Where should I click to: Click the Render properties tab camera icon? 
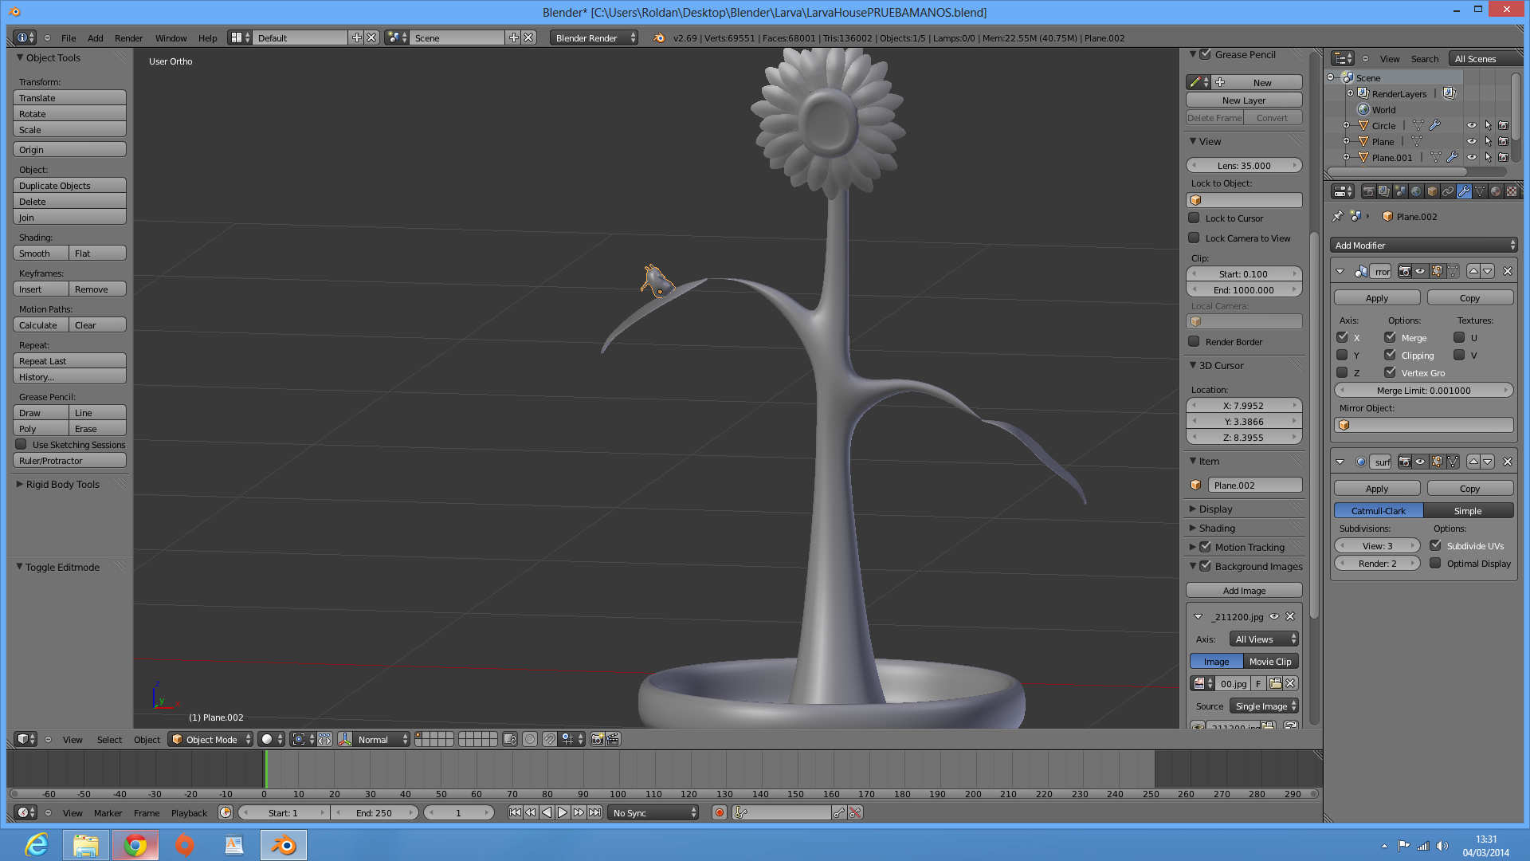tap(1368, 191)
